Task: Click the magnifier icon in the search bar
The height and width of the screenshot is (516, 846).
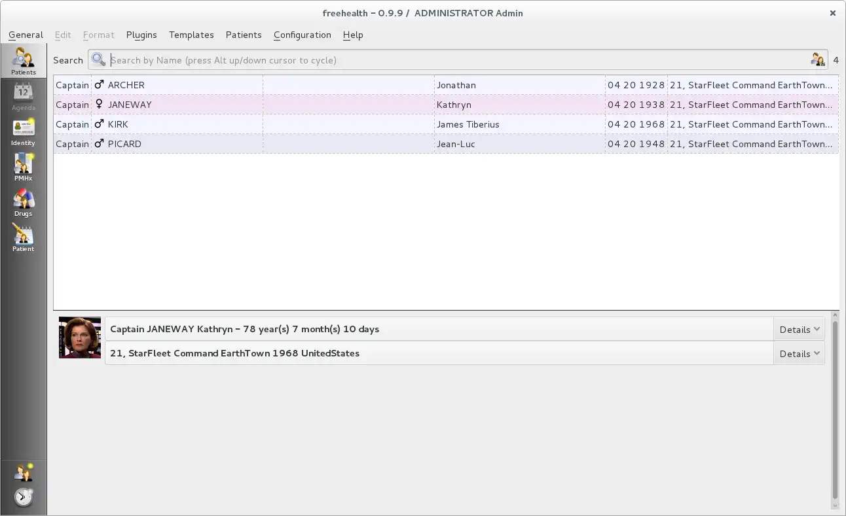Action: pyautogui.click(x=98, y=60)
